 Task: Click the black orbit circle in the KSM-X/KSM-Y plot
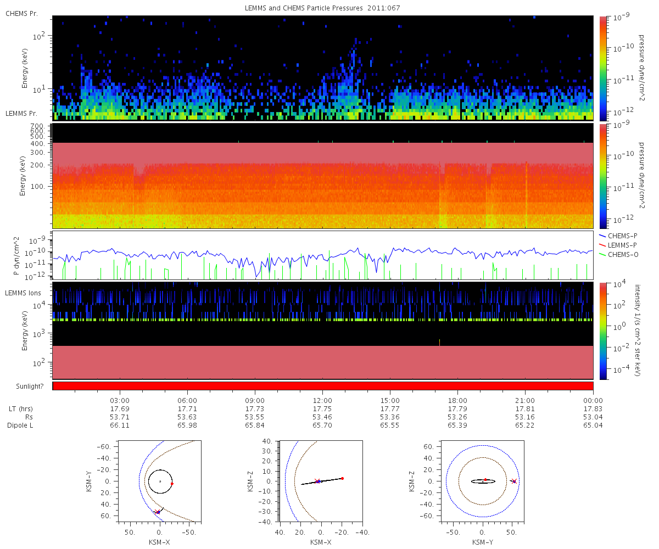(160, 481)
